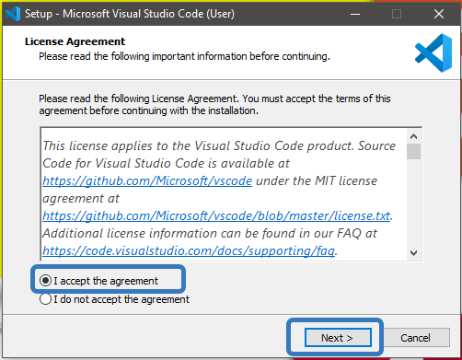Image resolution: width=462 pixels, height=360 pixels.
Task: Click the VS Code icon in title bar
Action: tap(13, 14)
